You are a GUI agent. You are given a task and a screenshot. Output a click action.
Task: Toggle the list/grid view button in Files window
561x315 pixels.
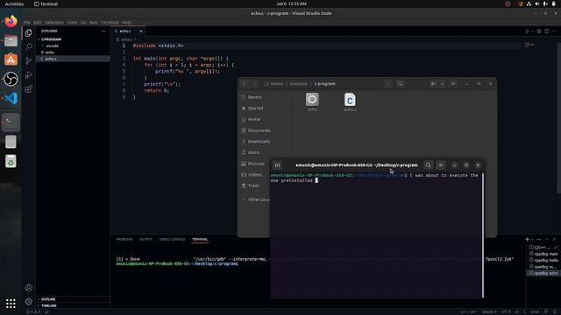(x=433, y=84)
